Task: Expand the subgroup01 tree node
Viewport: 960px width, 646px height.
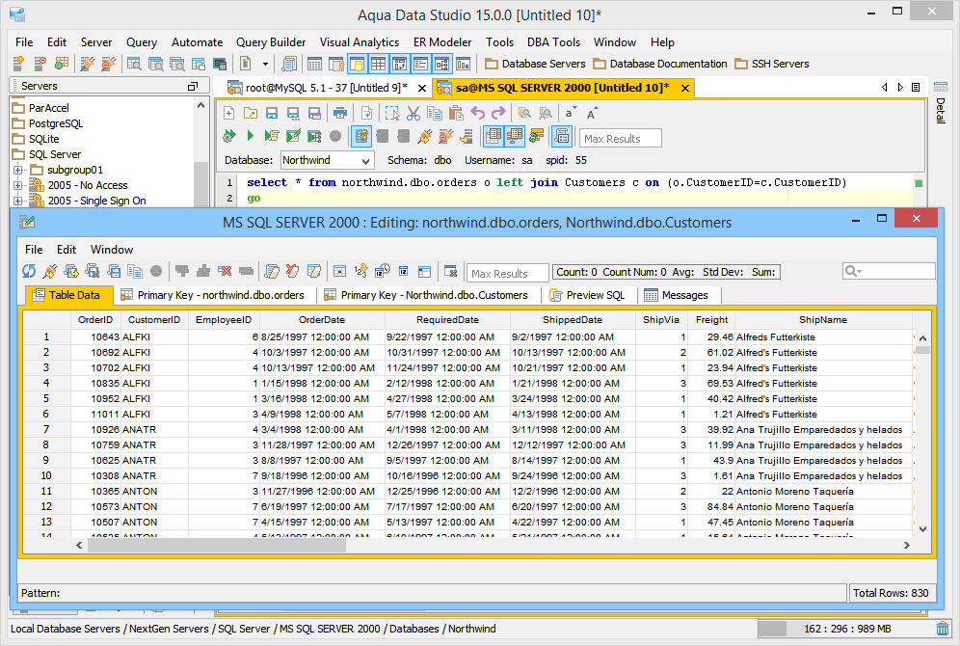Action: [17, 170]
